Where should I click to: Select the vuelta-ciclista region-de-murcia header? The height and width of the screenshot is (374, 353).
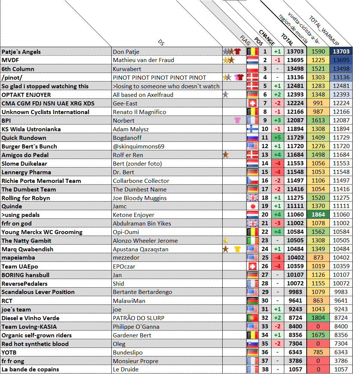(x=299, y=28)
